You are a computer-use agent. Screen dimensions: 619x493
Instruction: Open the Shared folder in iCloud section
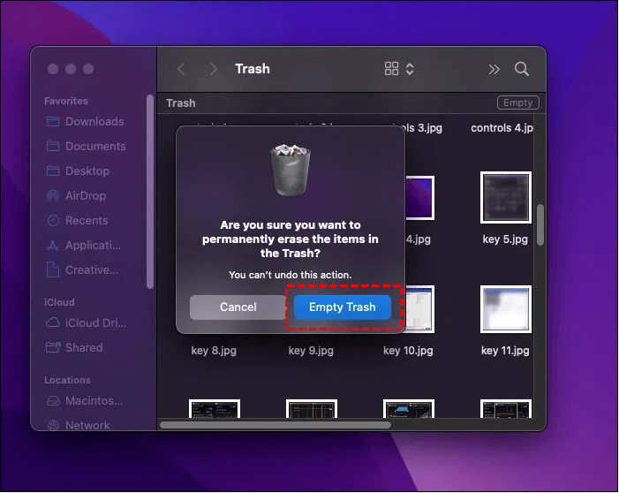point(83,348)
